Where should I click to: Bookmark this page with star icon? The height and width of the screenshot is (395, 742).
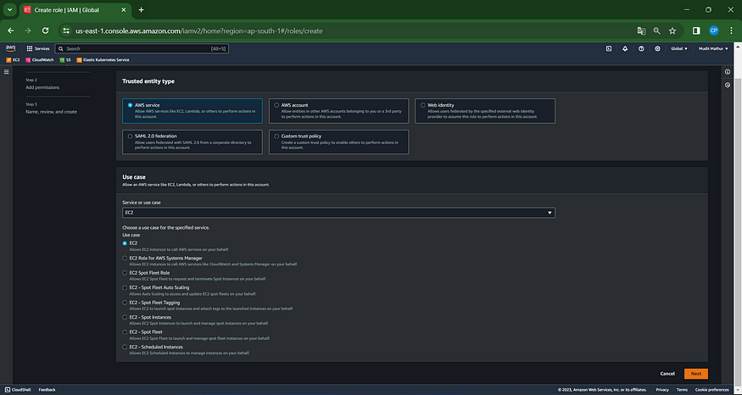[672, 31]
